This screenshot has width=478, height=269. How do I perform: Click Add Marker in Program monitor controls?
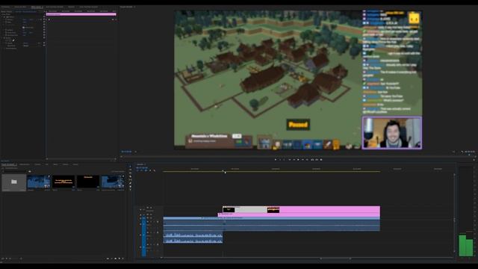[x=276, y=159]
